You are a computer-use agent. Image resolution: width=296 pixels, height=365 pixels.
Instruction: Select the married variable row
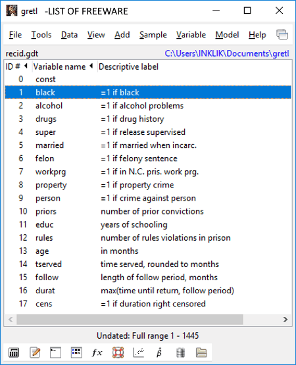[148, 145]
